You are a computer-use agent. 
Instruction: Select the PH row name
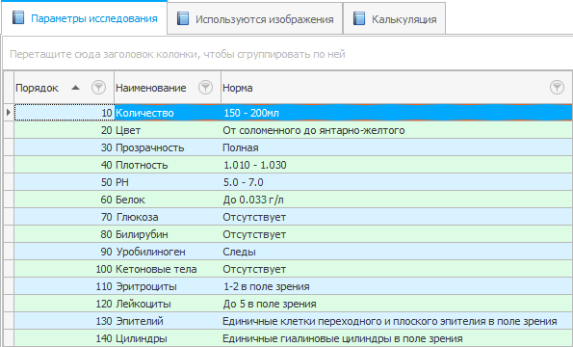(122, 182)
